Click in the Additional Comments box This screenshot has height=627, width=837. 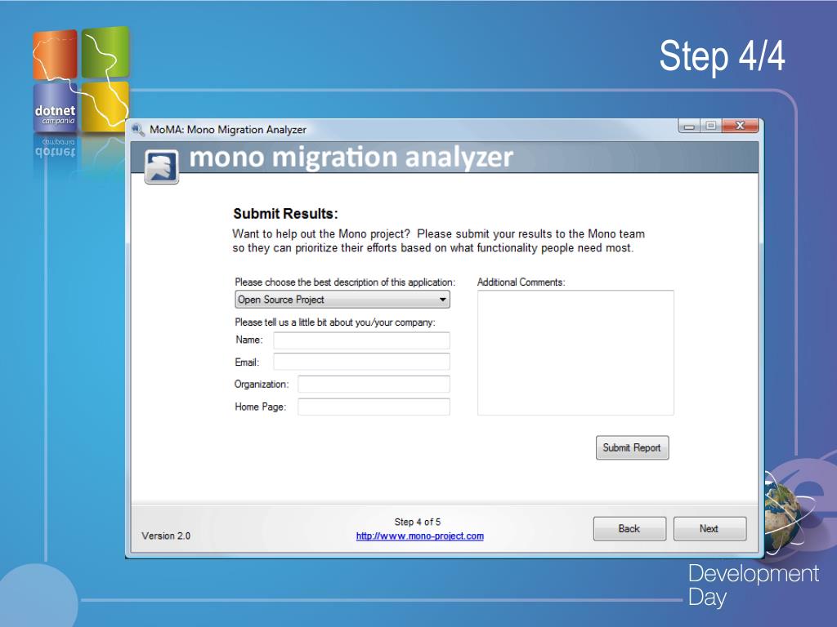[x=575, y=353]
